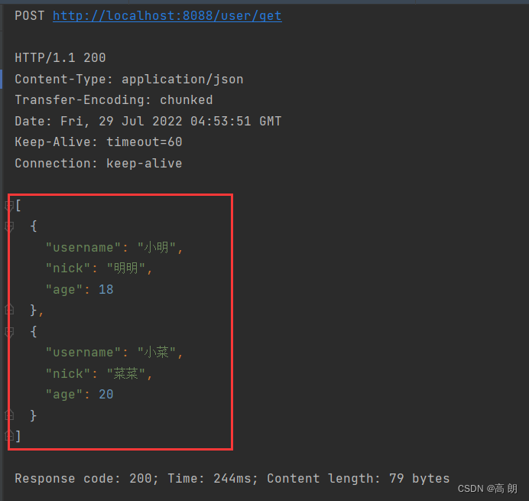This screenshot has height=501, width=529.
Task: Click the nick value "菜菜"
Action: (x=126, y=374)
